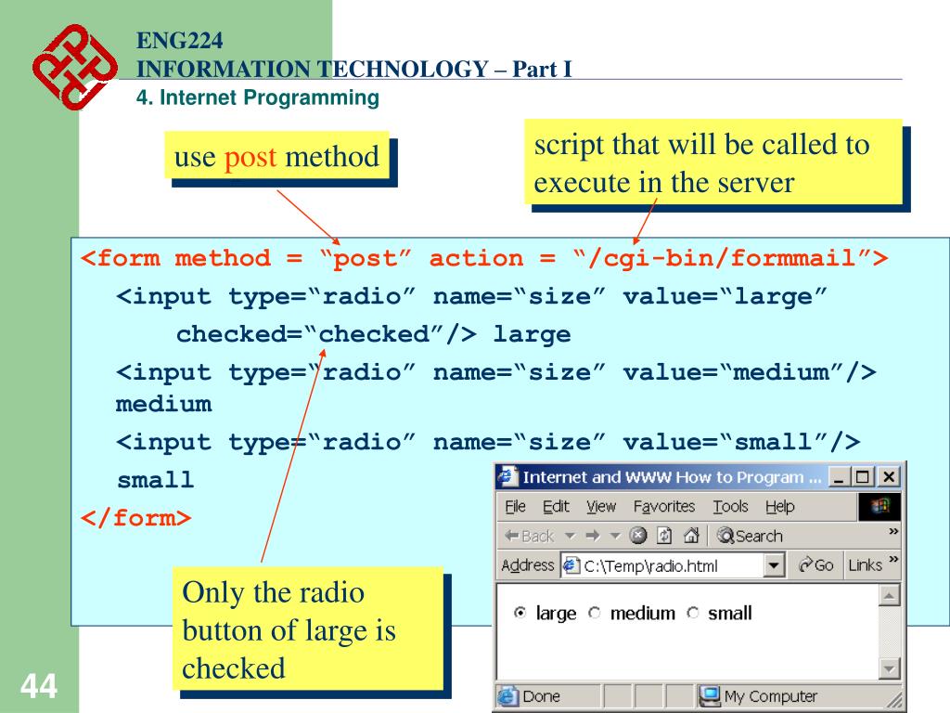Click the 'Address' label in browser
950x713 pixels.
528,565
